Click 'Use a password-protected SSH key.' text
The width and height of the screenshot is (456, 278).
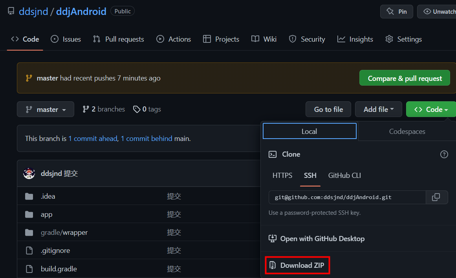(x=314, y=213)
